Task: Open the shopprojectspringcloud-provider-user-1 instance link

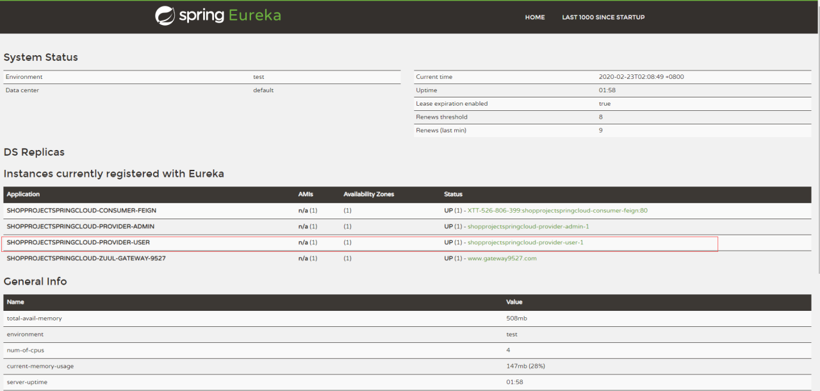Action: coord(525,242)
